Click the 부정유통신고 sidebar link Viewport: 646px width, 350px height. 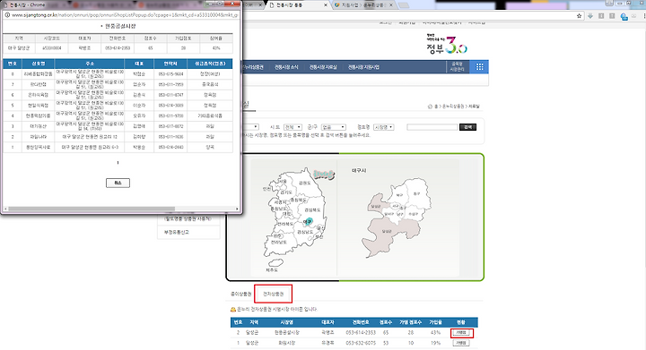tap(177, 232)
